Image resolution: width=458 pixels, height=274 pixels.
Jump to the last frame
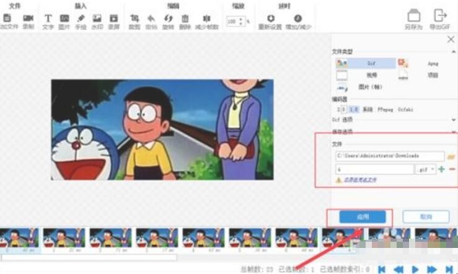[x=449, y=269]
